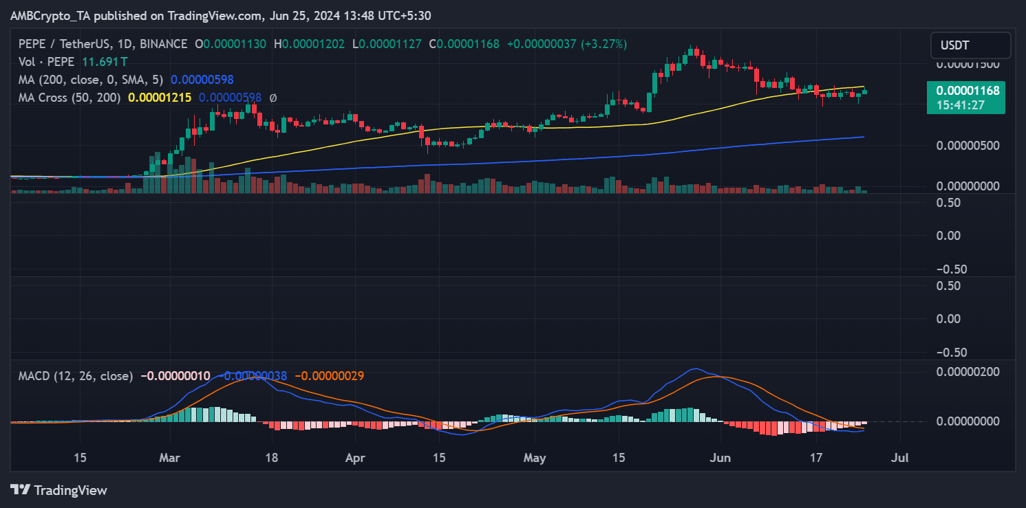Click the 0.00001500 price axis label
Screen dimensions: 1026x508
click(x=968, y=64)
